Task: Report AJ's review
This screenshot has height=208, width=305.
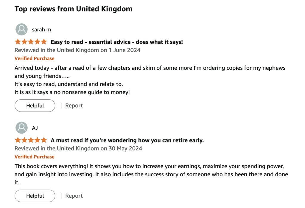Action: tap(74, 196)
